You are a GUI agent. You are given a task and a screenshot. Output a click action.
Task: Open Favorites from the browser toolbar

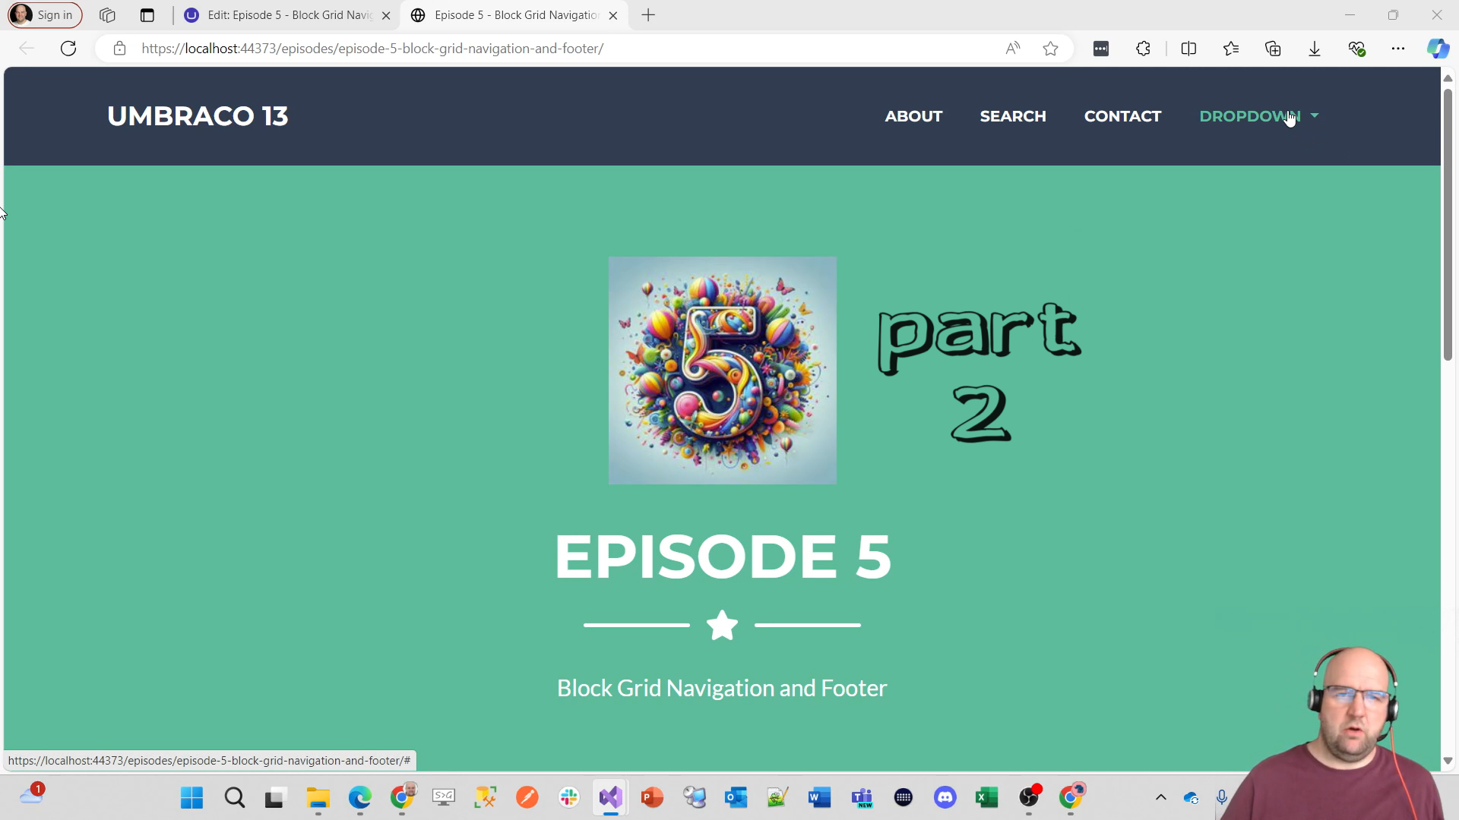click(x=1232, y=48)
